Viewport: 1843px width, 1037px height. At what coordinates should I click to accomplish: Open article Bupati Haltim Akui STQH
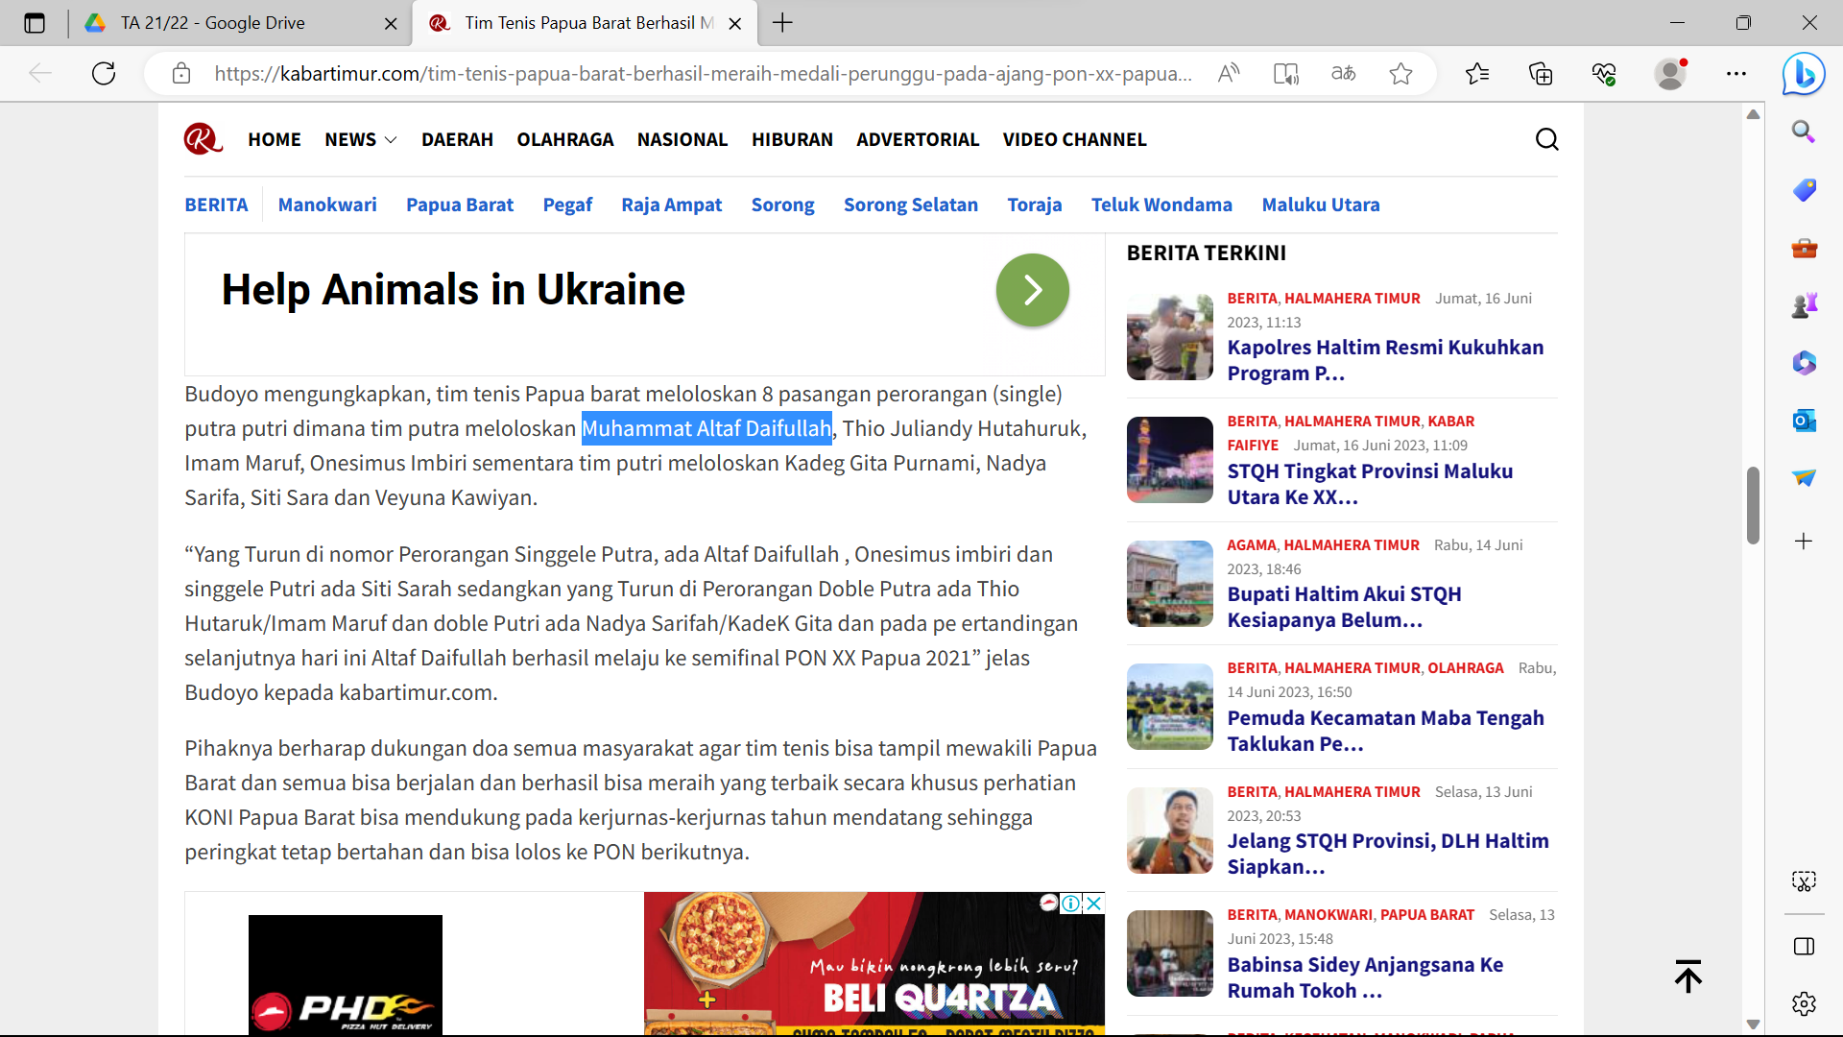pyautogui.click(x=1344, y=607)
